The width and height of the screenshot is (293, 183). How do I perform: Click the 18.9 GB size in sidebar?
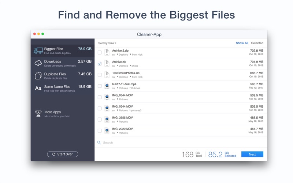85,87
